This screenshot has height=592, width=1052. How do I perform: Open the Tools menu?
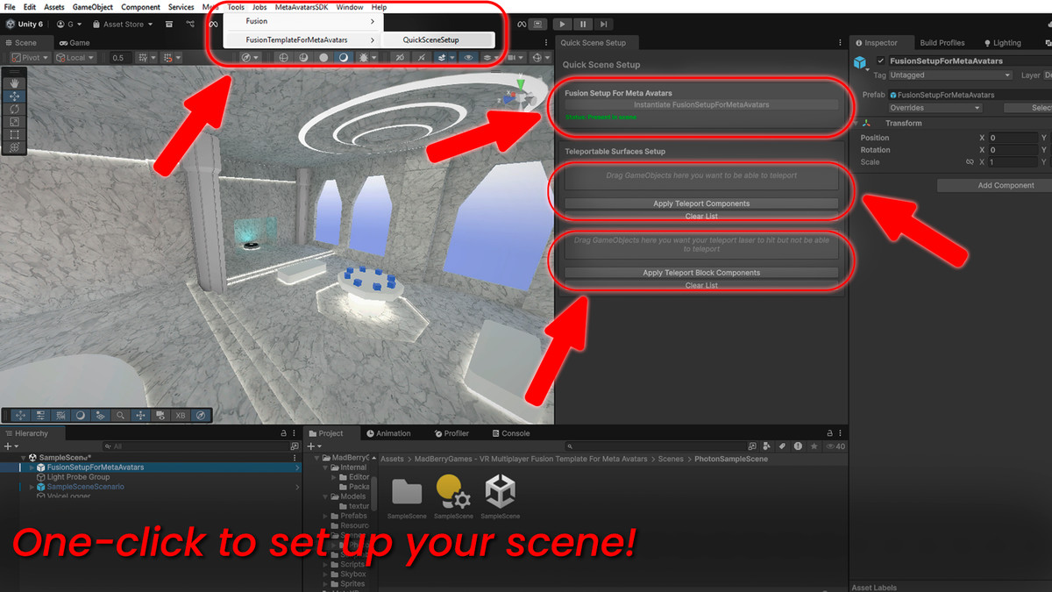click(x=236, y=7)
